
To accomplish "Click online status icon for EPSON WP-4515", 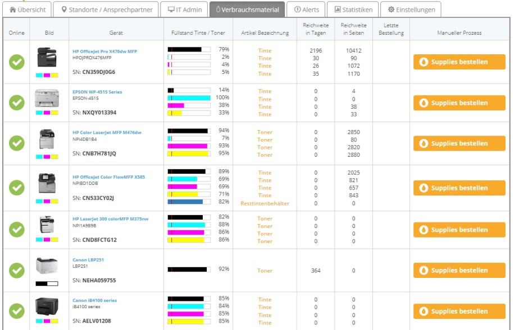I will tap(17, 103).
